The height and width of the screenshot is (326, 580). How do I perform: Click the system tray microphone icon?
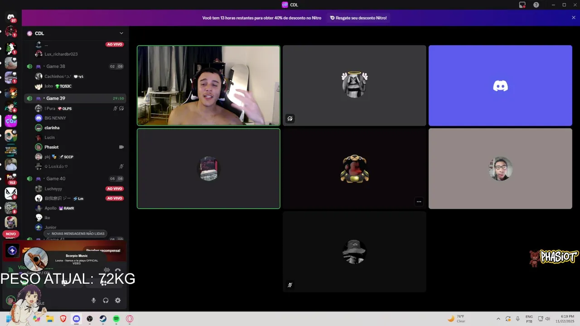[x=518, y=319]
